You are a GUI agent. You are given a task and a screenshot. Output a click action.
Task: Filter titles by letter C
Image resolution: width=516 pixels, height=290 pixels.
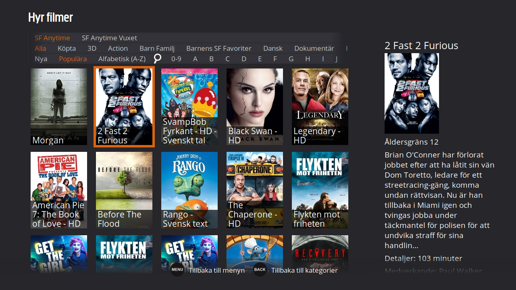pos(227,59)
